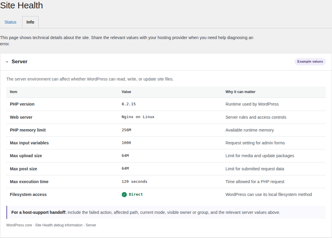Screen dimensions: 332x238
Task: Collapse the Server section chevron
Action: (x=7, y=62)
